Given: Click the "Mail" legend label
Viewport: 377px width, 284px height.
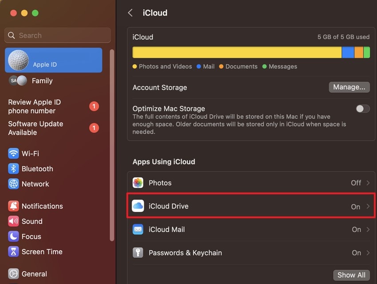Looking at the screenshot, I should pos(209,67).
